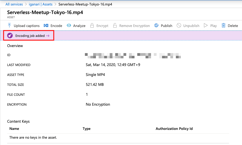Choose Analyze in the toolbar
The image size is (242, 145).
[x=79, y=26]
